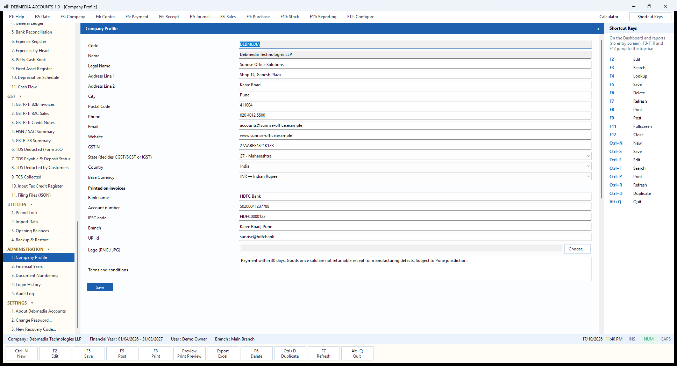Click the UPI id input field
Screen dimensions: 677x366
415,237
